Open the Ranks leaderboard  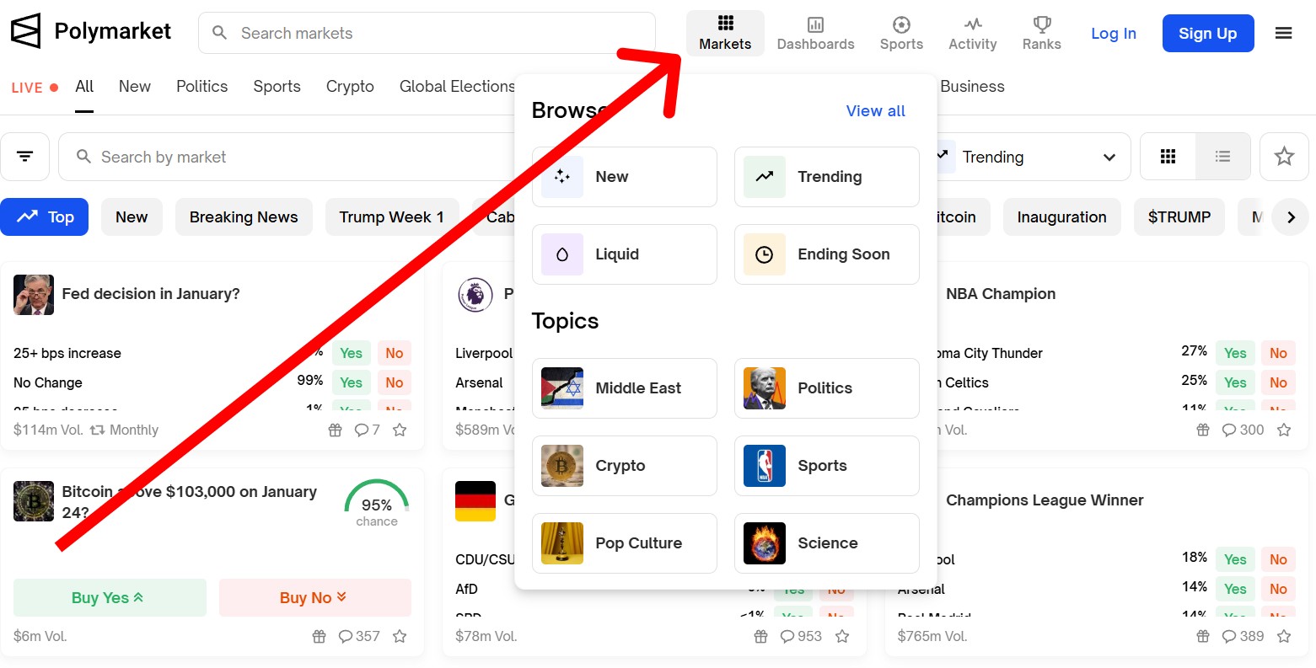[1042, 34]
